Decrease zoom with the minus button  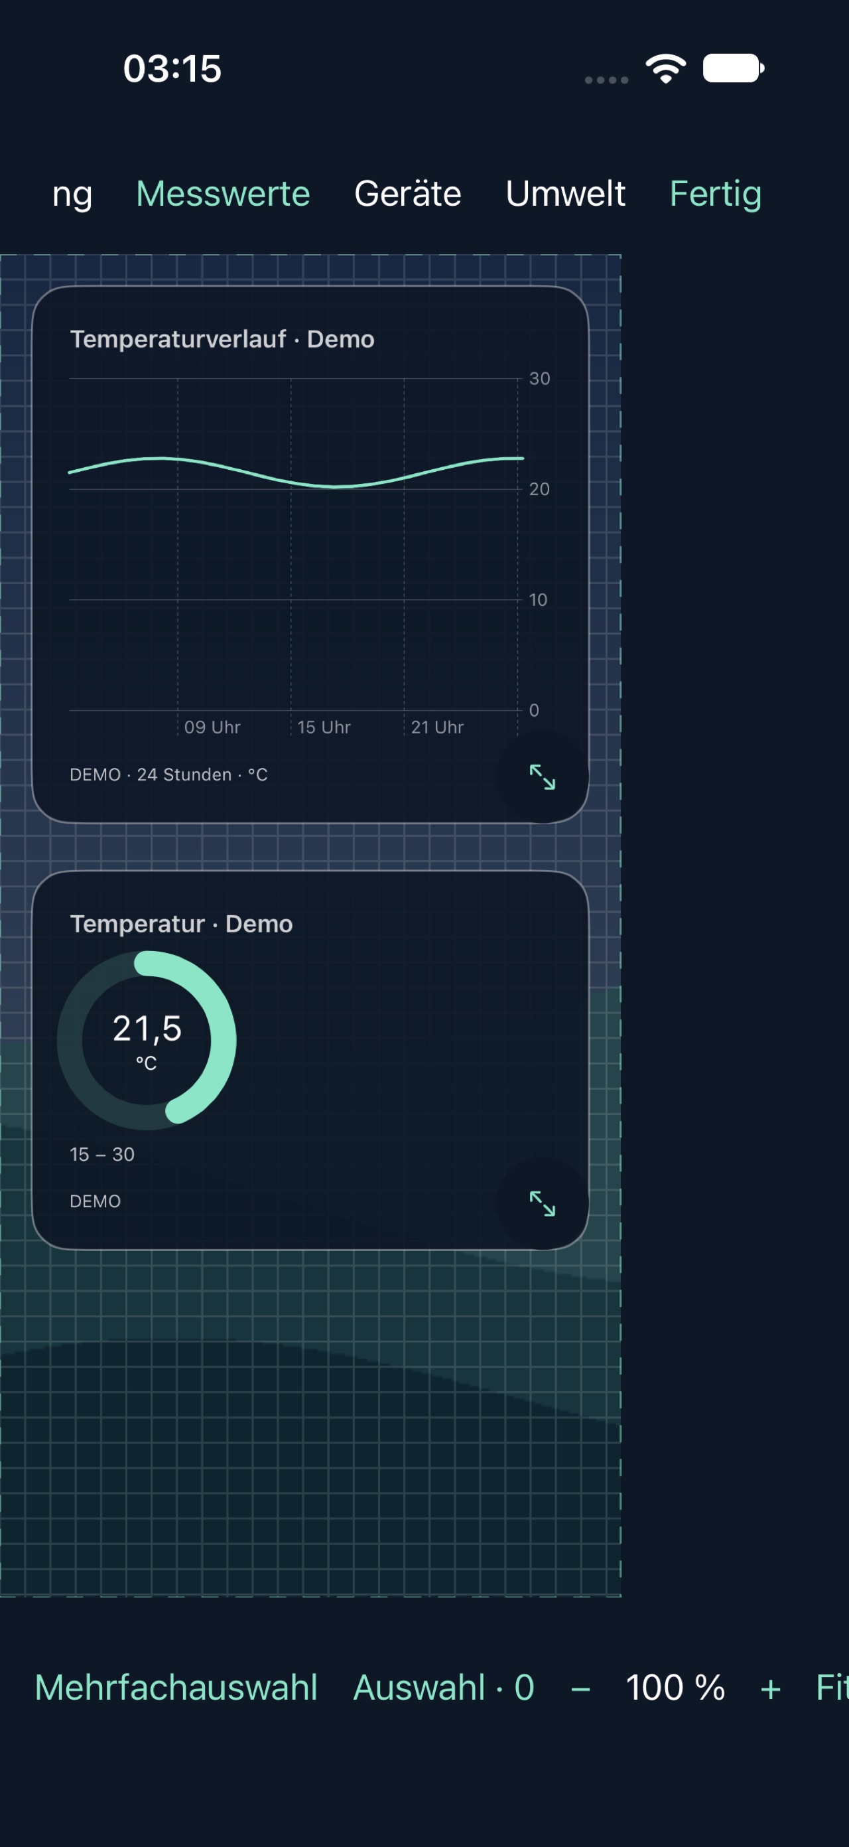pos(580,1689)
